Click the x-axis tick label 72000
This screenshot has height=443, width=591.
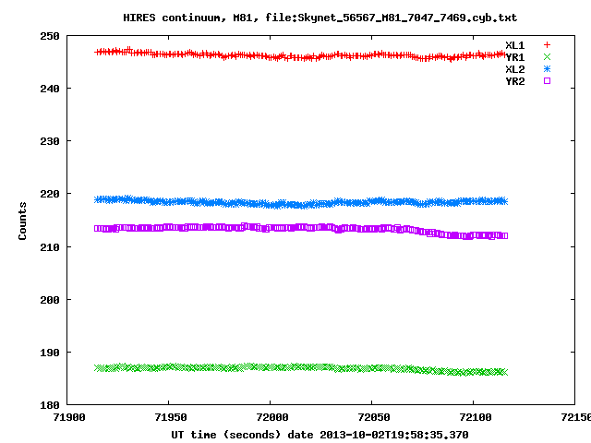pos(271,417)
